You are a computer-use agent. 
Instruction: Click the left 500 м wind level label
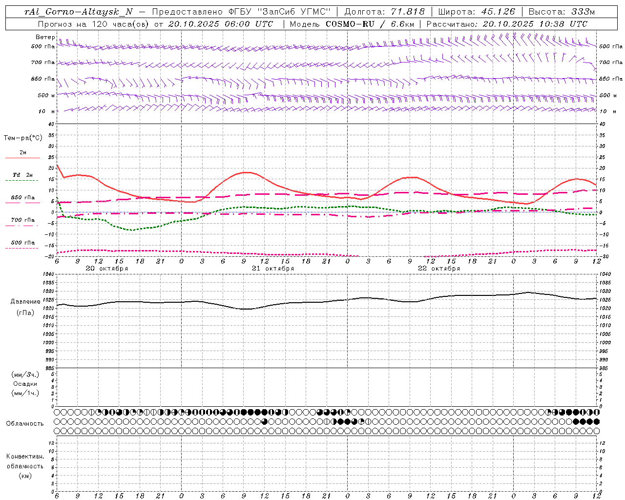point(46,95)
